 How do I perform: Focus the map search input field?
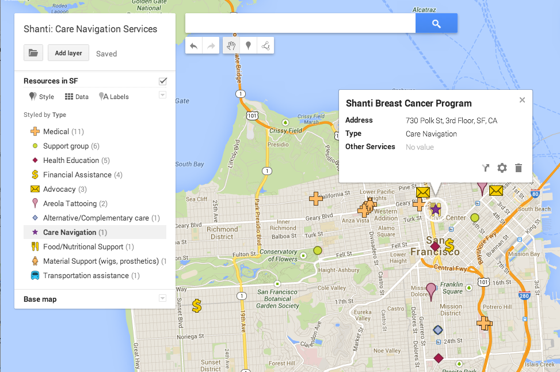pyautogui.click(x=300, y=23)
